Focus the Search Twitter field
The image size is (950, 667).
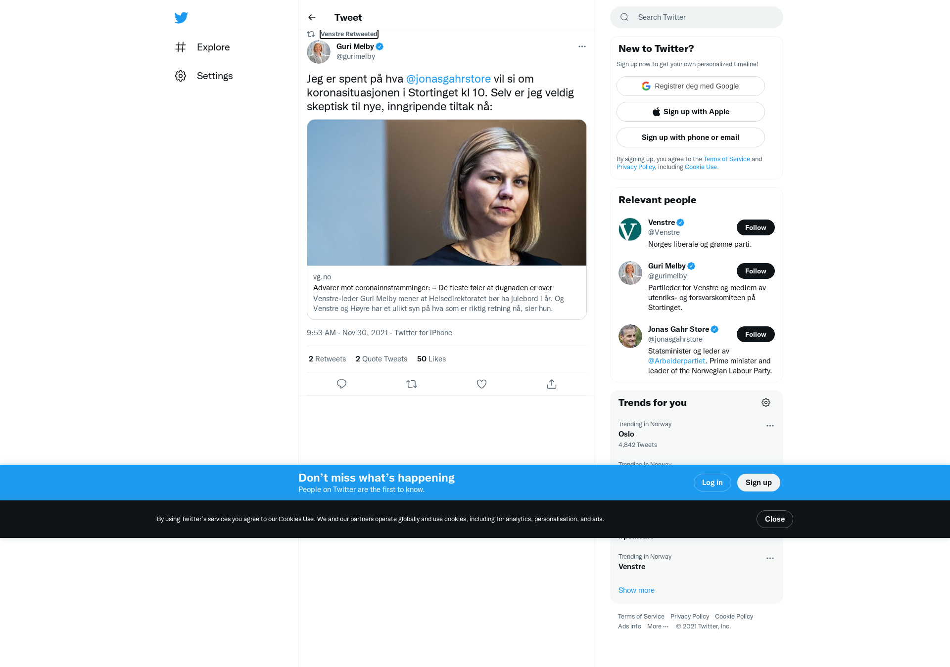pos(696,17)
